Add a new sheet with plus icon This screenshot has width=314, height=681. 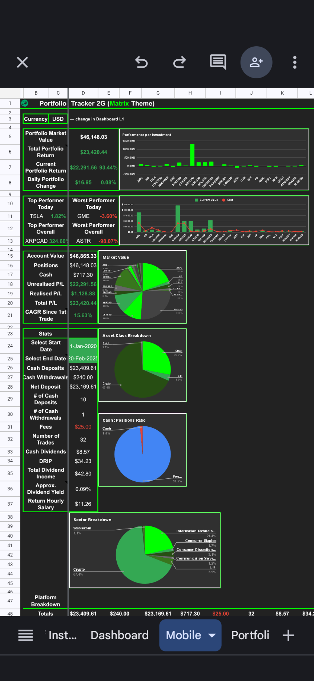[x=288, y=636]
